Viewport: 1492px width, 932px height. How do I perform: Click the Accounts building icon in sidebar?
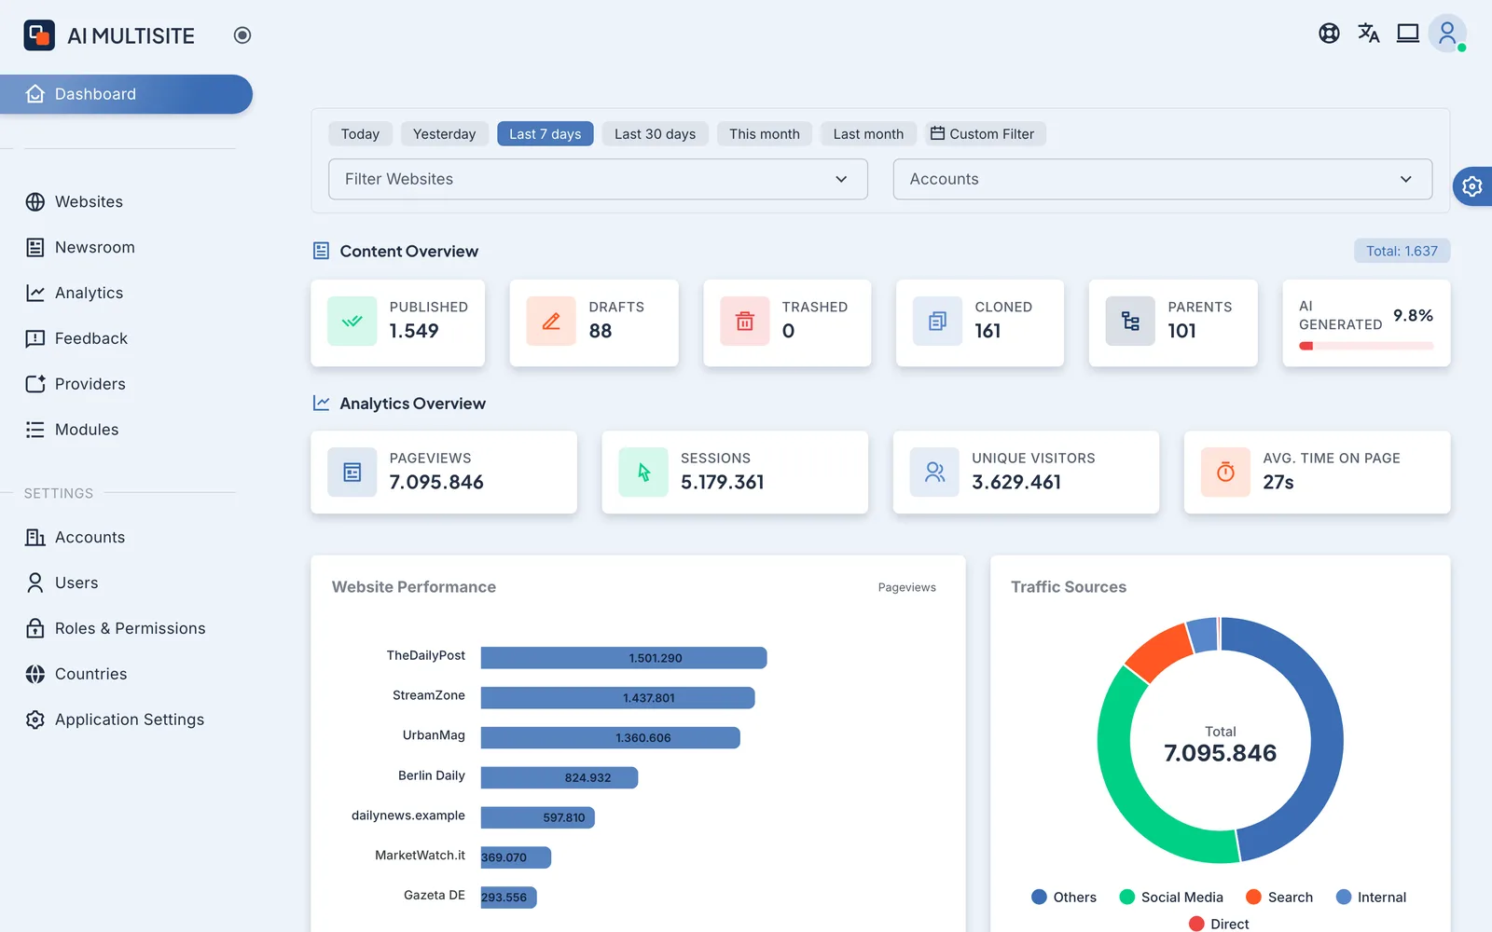pyautogui.click(x=35, y=538)
